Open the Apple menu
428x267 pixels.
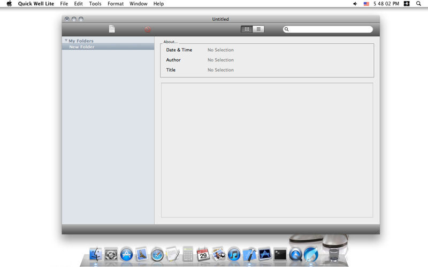(x=9, y=4)
